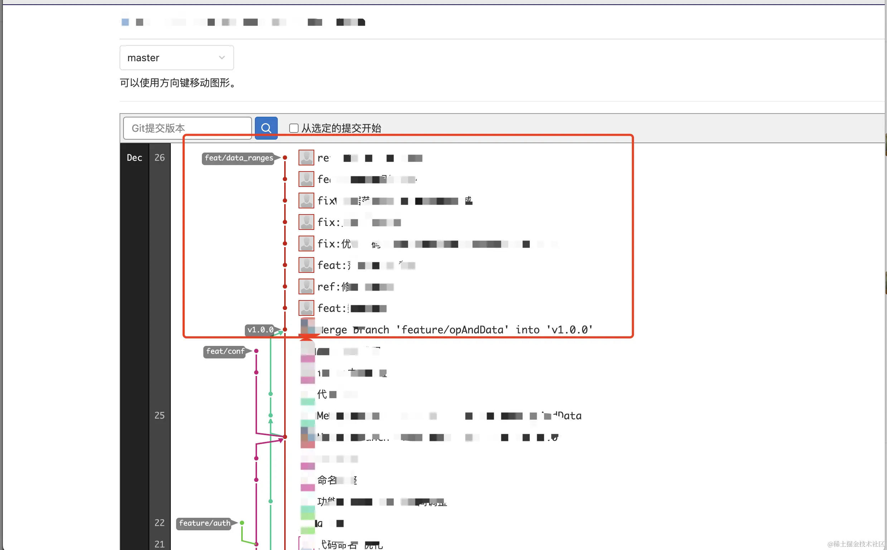Screen dimensions: 887x550
Task: Click green commit node at feature/auth tip
Action: [242, 523]
